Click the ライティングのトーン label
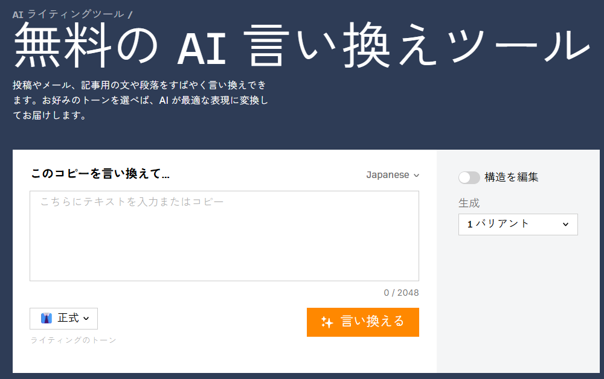This screenshot has height=379, width=604. [x=73, y=340]
